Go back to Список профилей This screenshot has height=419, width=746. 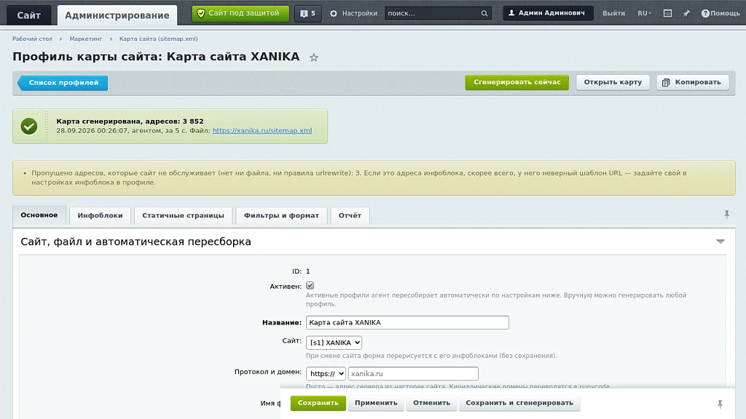(63, 83)
